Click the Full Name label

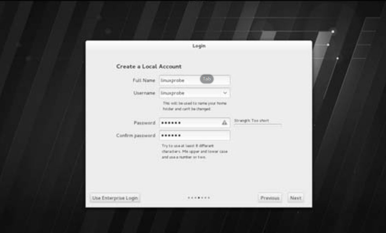click(144, 80)
